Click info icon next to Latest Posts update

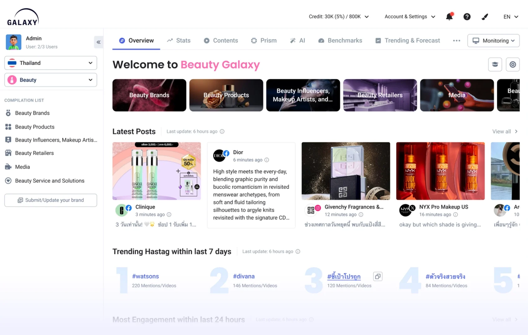222,131
